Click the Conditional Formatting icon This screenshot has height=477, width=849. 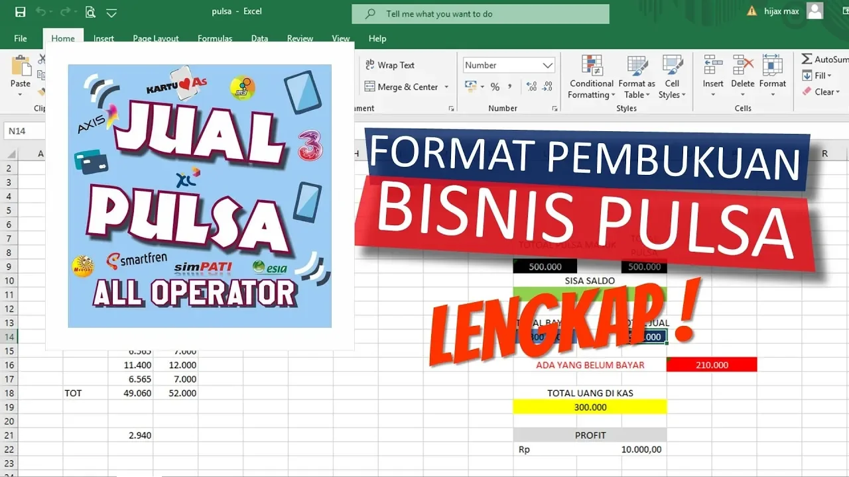pos(591,66)
